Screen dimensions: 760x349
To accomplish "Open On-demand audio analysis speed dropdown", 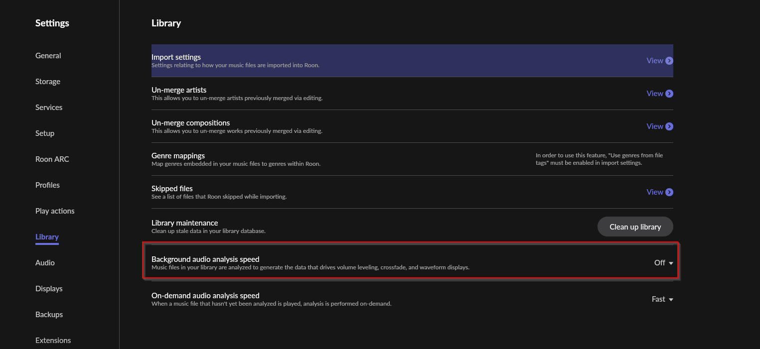I will tap(662, 299).
